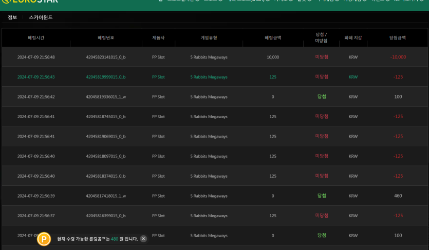Click the 화폐 지갑 column header

point(353,37)
